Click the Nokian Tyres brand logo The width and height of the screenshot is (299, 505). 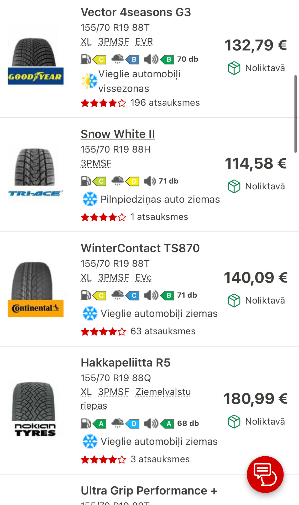point(35,429)
